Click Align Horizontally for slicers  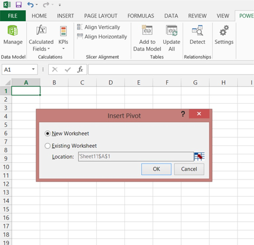(102, 37)
